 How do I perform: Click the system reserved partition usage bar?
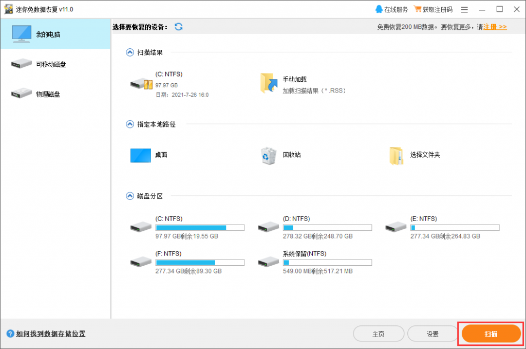[327, 263]
